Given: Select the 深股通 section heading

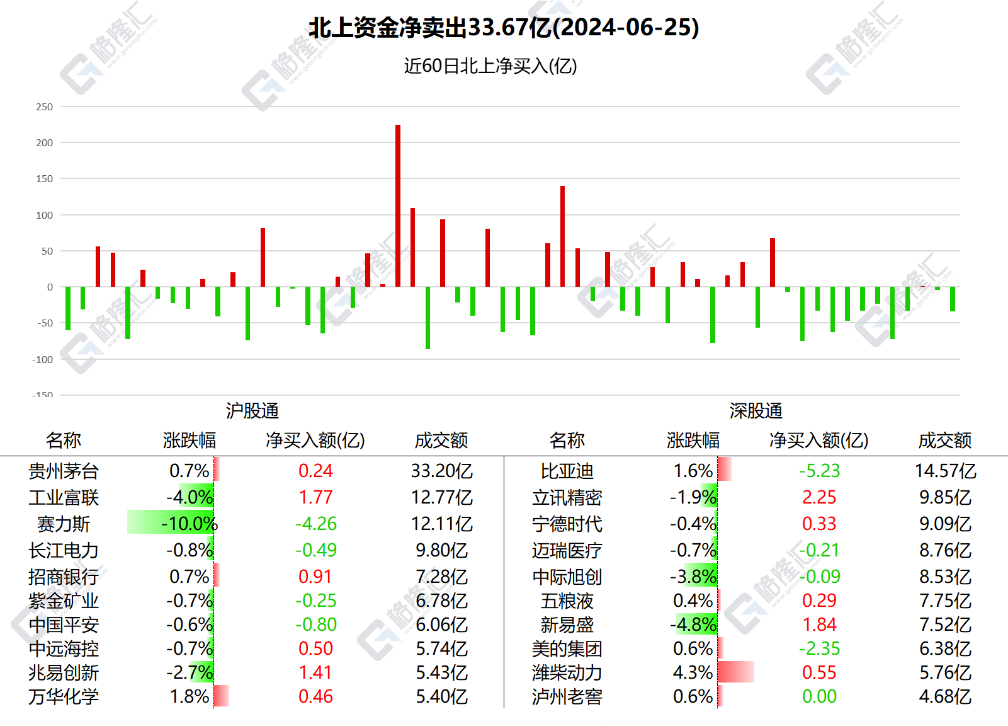Looking at the screenshot, I should tap(756, 411).
